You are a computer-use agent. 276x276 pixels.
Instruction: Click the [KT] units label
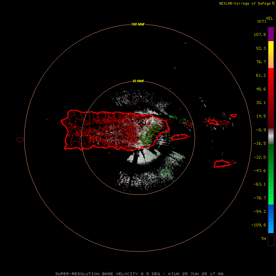pos(262,21)
